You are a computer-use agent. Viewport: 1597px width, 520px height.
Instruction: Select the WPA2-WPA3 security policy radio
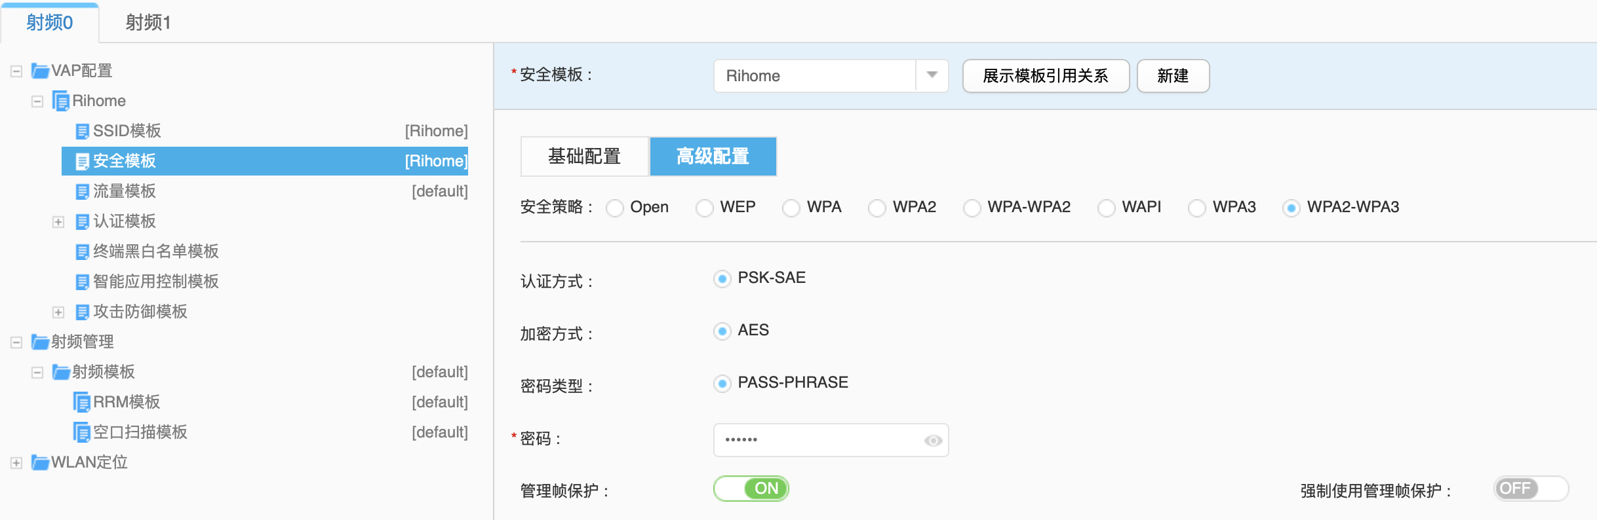coord(1291,208)
